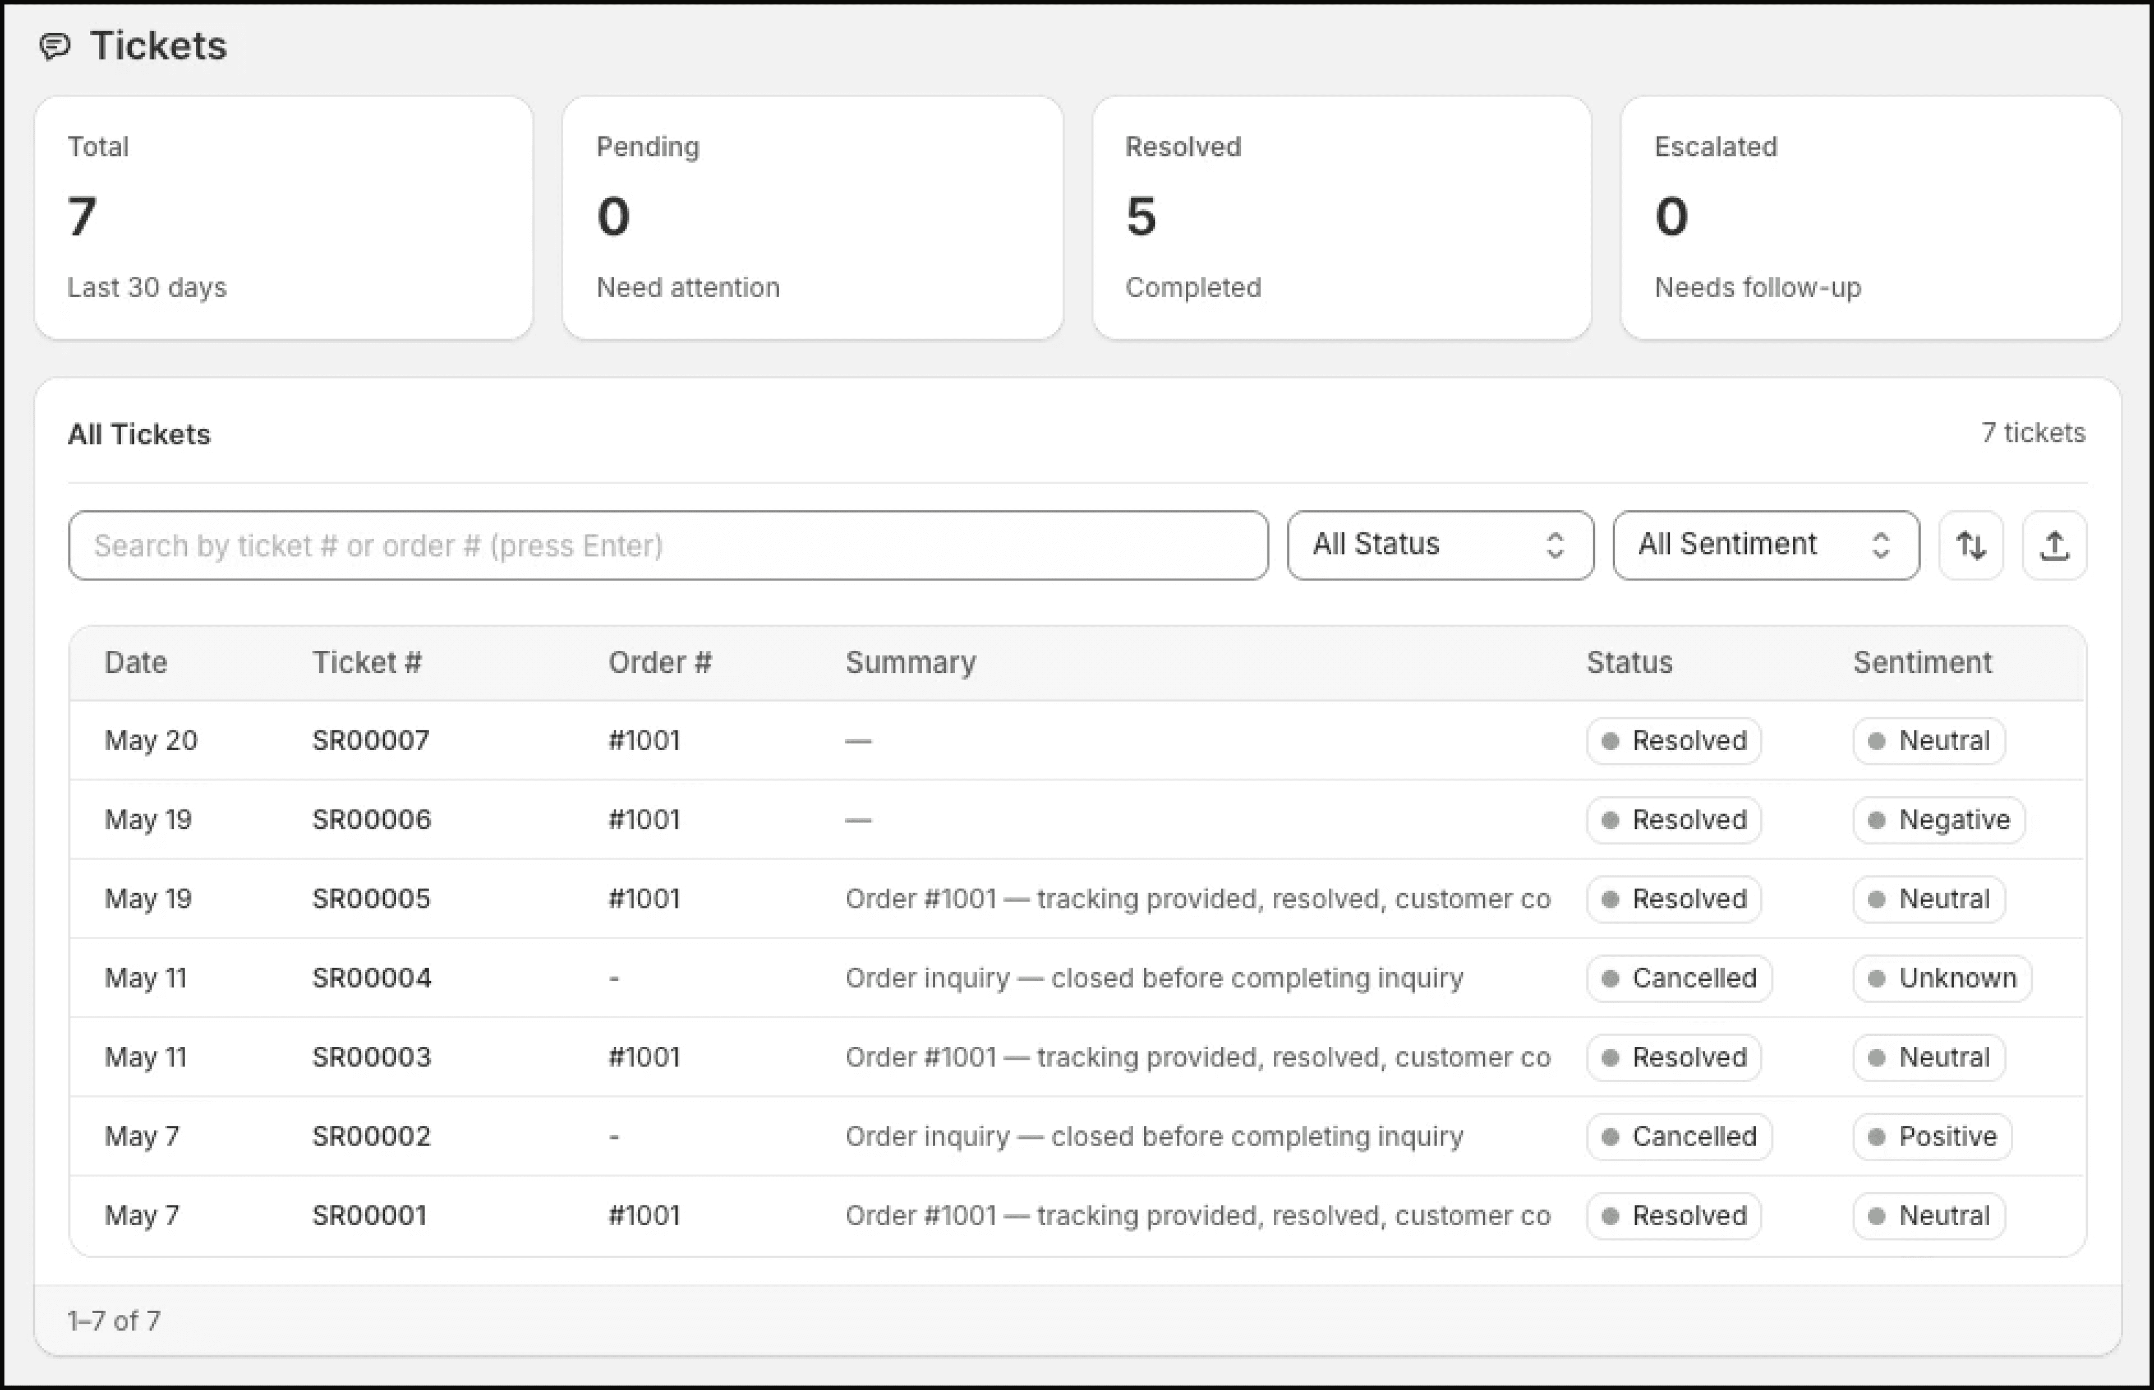Click the Cancelled badge for SR00002
This screenshot has width=2154, height=1390.
click(x=1679, y=1137)
